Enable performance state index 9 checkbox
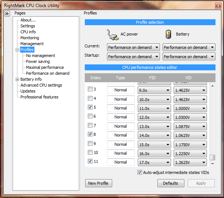The image size is (224, 198). tap(90, 143)
